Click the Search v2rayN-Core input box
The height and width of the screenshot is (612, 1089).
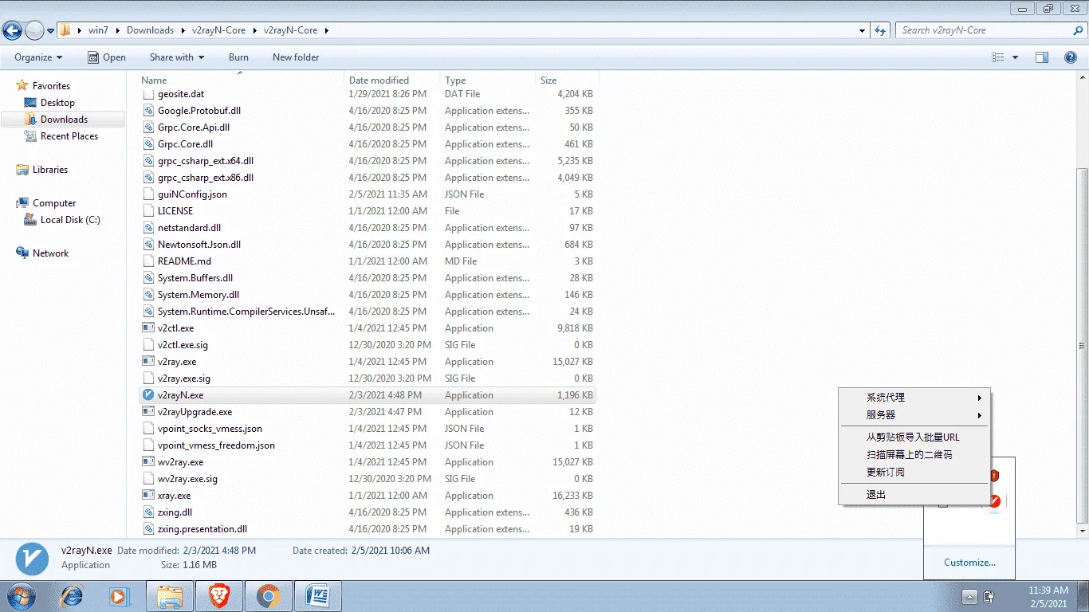pyautogui.click(x=985, y=30)
